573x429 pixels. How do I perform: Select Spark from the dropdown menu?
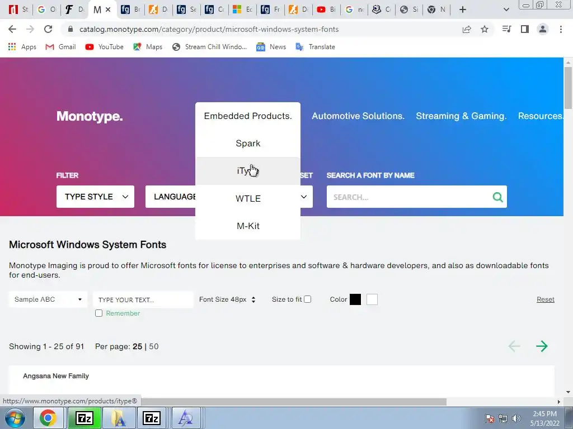248,144
